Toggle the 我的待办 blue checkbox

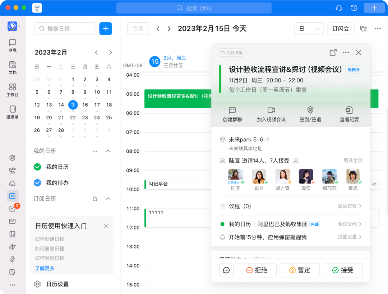pos(37,183)
